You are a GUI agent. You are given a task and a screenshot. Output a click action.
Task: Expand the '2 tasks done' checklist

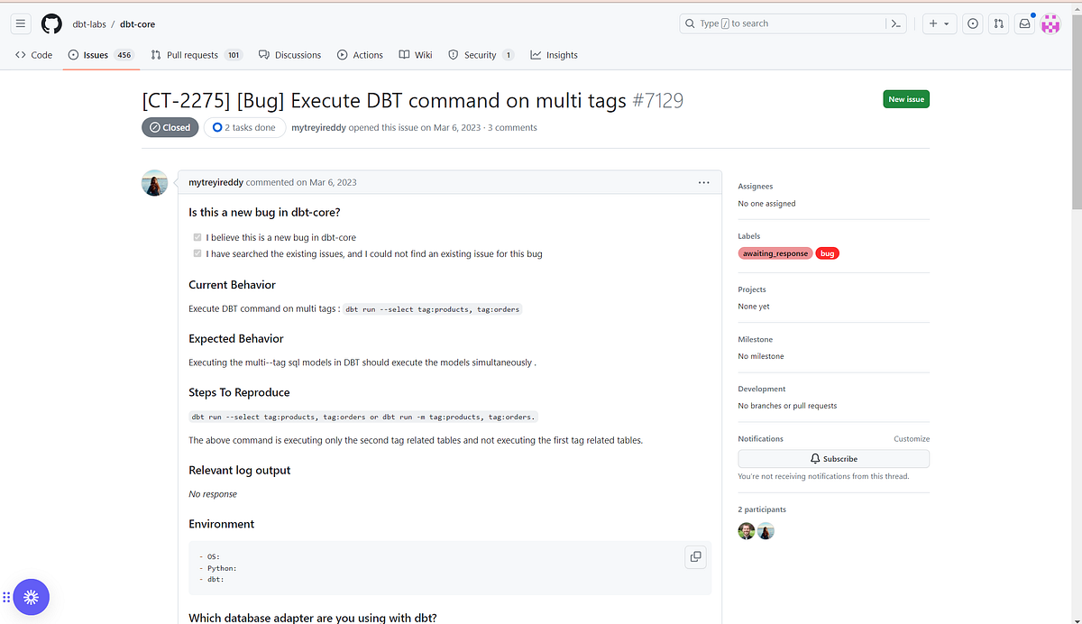244,127
